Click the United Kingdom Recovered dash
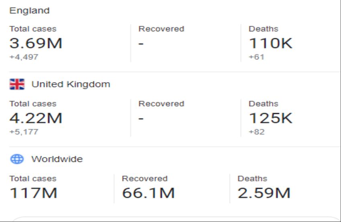This screenshot has height=222, width=341. [141, 119]
